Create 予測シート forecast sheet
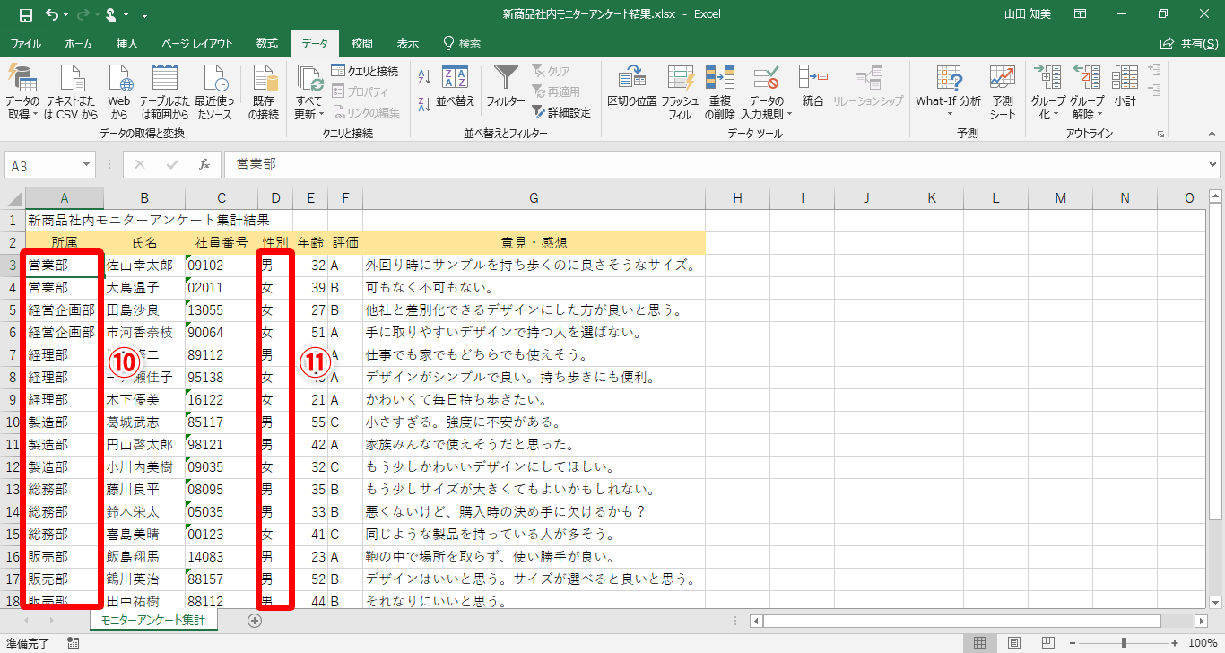 point(1003,92)
